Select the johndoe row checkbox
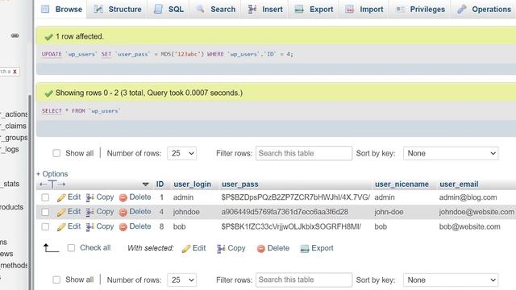This screenshot has width=516, height=290. pos(45,212)
